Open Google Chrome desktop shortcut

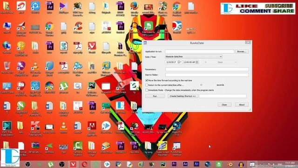coord(49,29)
